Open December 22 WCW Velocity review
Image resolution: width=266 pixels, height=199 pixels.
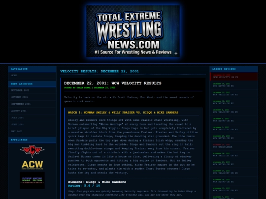[x=234, y=76]
